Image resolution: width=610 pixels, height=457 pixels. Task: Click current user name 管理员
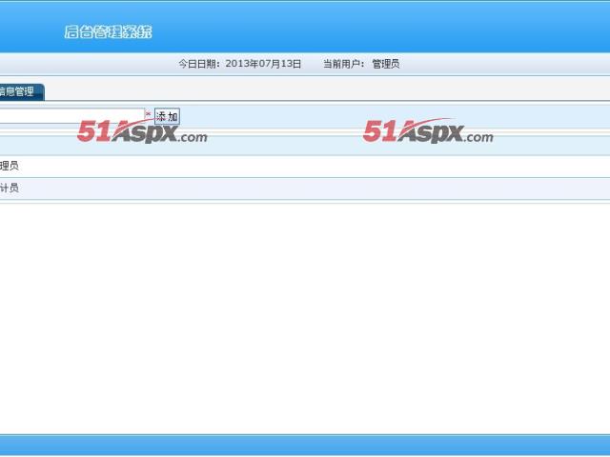385,64
